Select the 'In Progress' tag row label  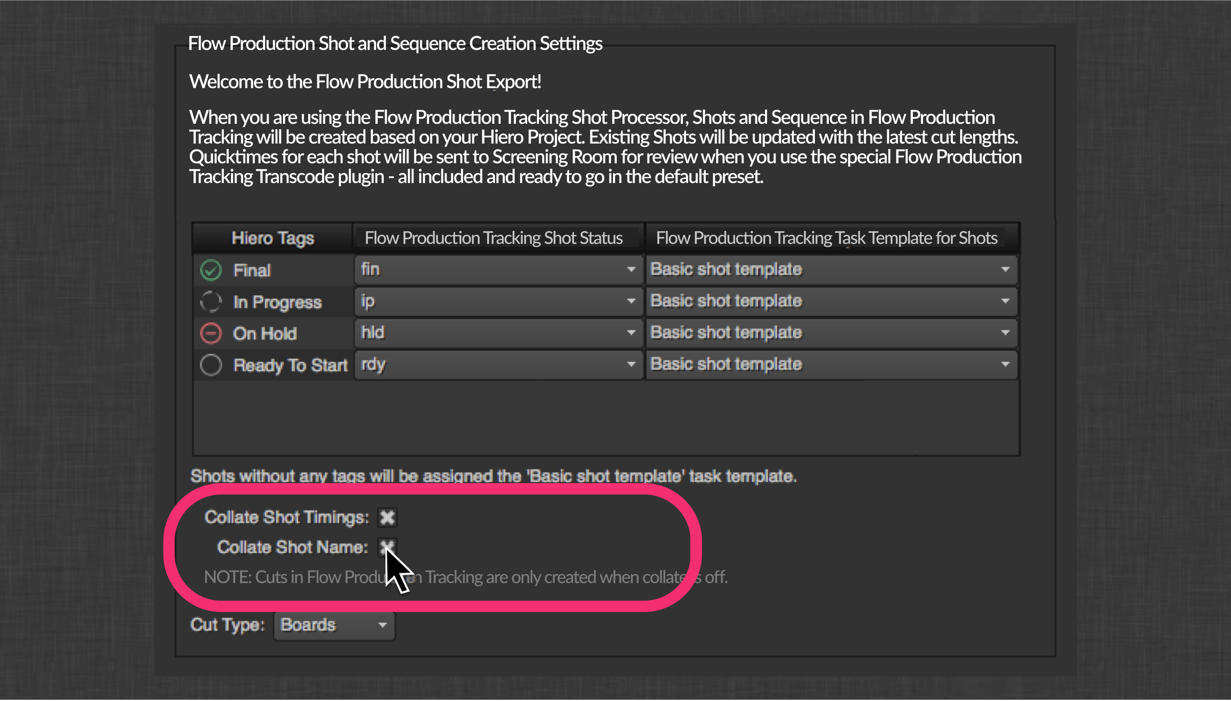tap(277, 302)
